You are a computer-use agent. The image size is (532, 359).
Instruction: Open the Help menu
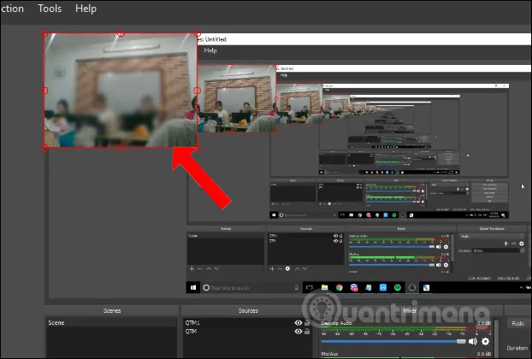tap(86, 9)
